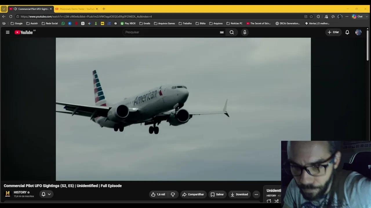Open the black S bookmark icon
Screen dimensions: 371x208
[x=116, y=23]
